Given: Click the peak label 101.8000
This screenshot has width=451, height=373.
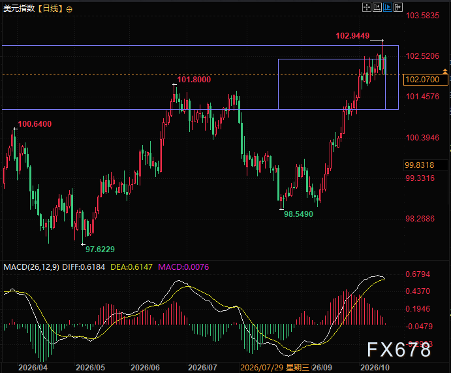Looking at the screenshot, I should coord(194,80).
